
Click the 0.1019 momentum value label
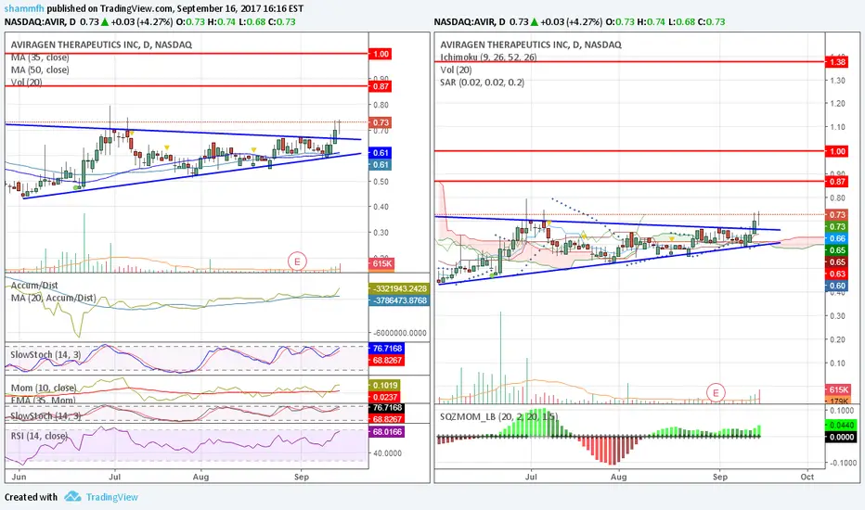point(384,386)
